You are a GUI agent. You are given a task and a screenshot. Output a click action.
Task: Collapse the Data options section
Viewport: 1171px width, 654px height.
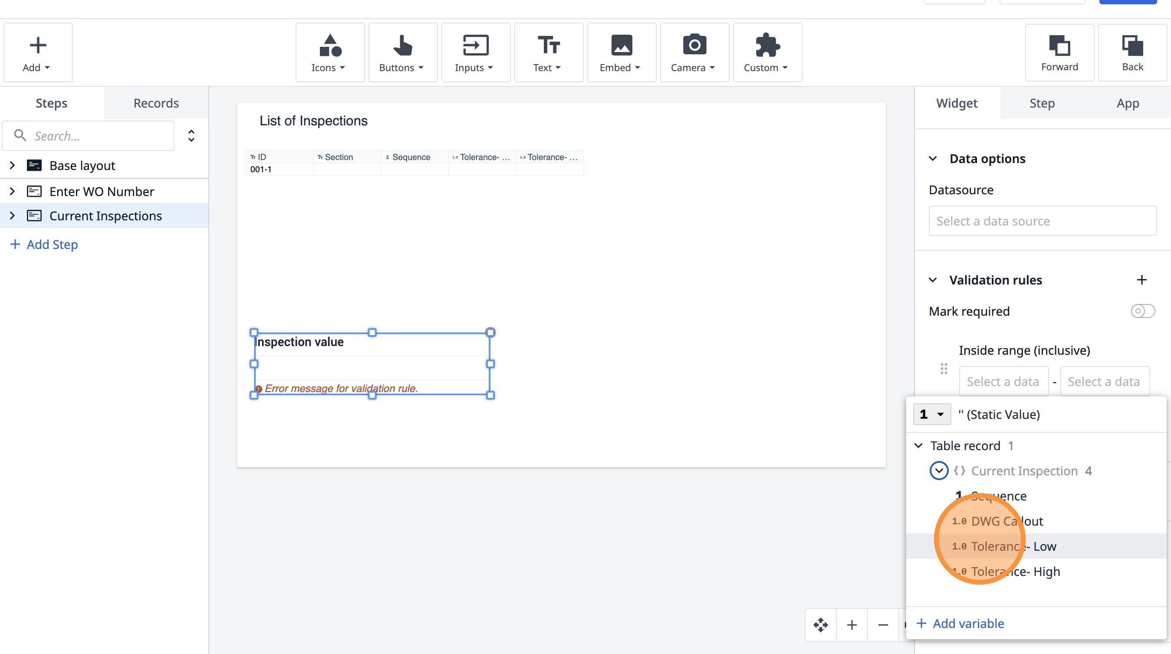[933, 158]
